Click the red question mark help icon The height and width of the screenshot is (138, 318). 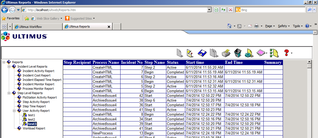(286, 53)
